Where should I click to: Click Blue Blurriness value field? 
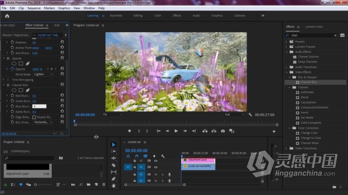coord(39,106)
